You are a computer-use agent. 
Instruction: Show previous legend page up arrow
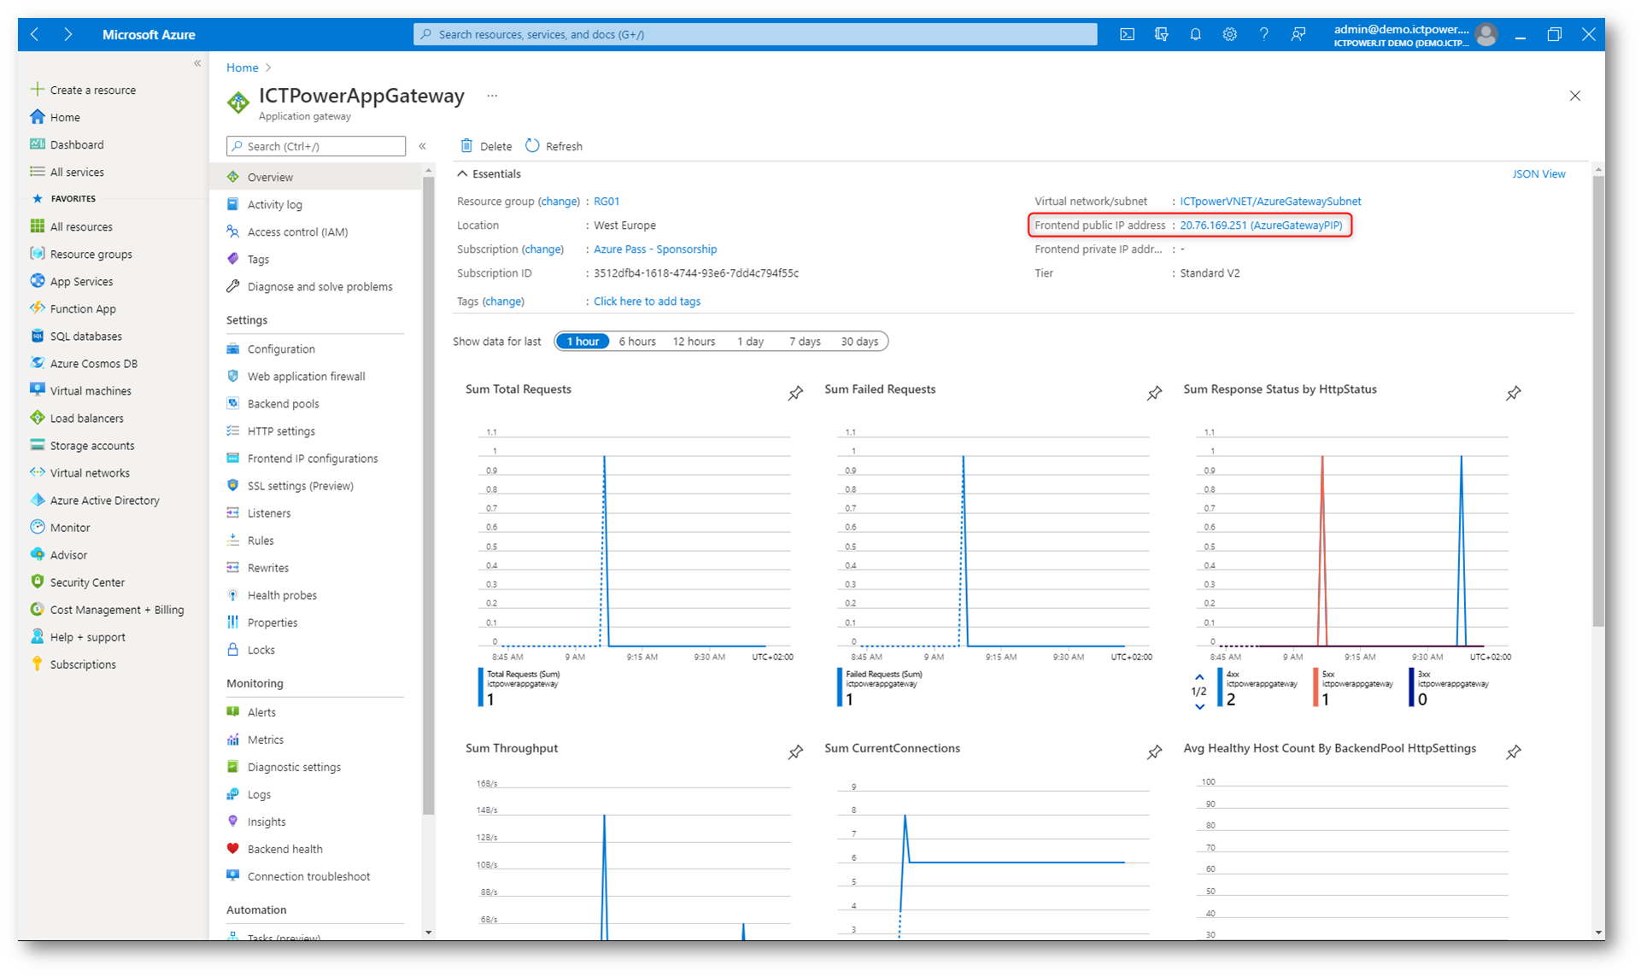tap(1199, 676)
